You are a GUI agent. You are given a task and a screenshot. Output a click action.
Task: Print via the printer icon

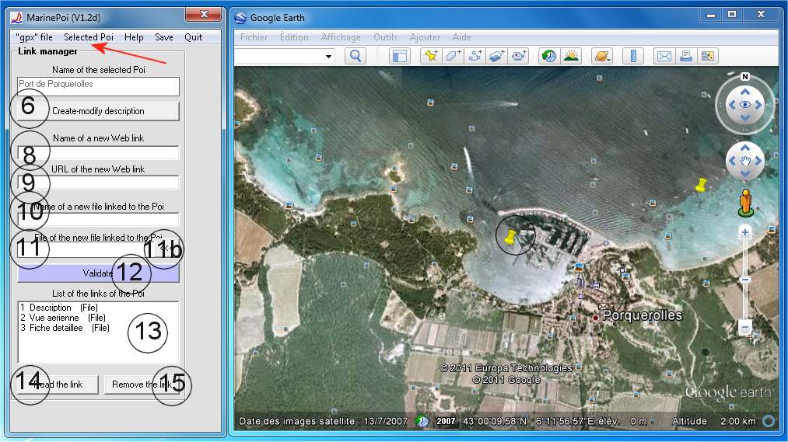pyautogui.click(x=686, y=56)
